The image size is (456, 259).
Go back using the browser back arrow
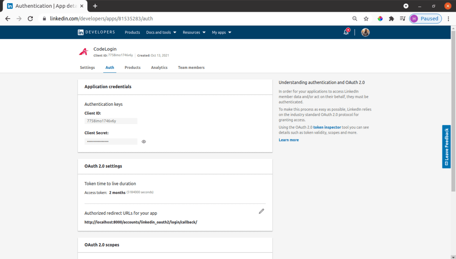coord(8,18)
